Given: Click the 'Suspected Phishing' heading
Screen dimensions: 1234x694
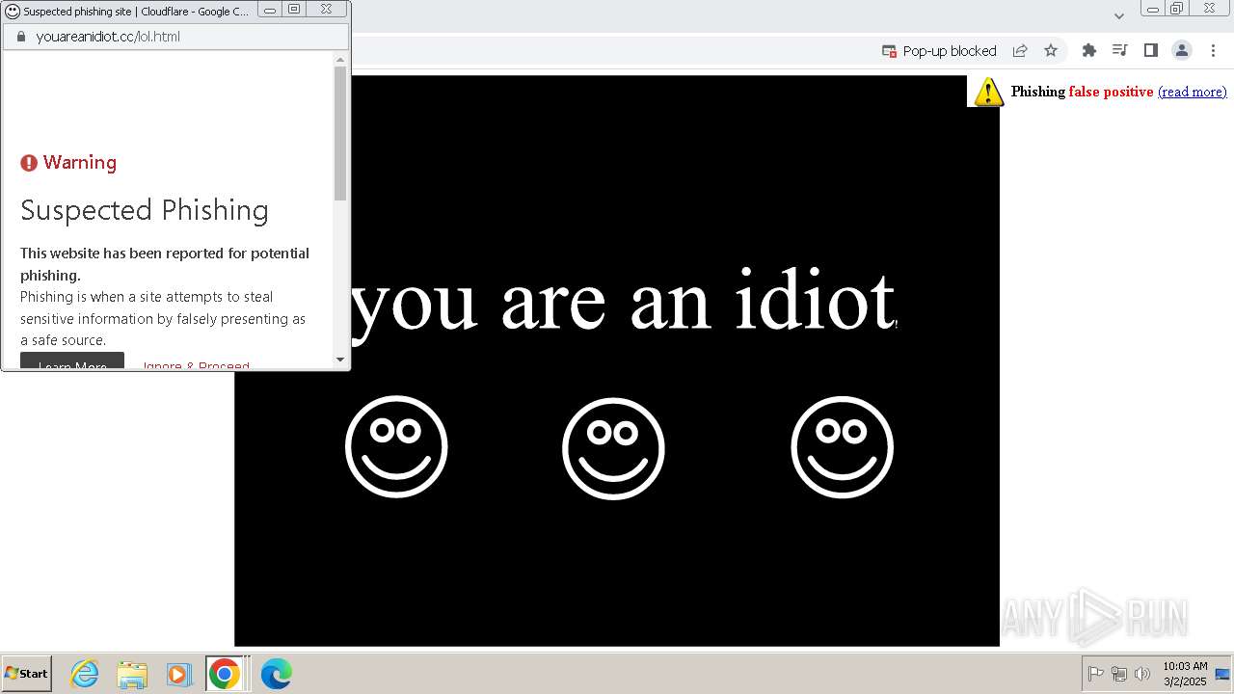Looking at the screenshot, I should (145, 210).
